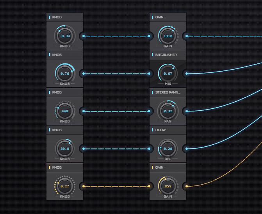The image size is (262, 214).
Task: Select the Bitcrusher module header
Action: (x=168, y=55)
